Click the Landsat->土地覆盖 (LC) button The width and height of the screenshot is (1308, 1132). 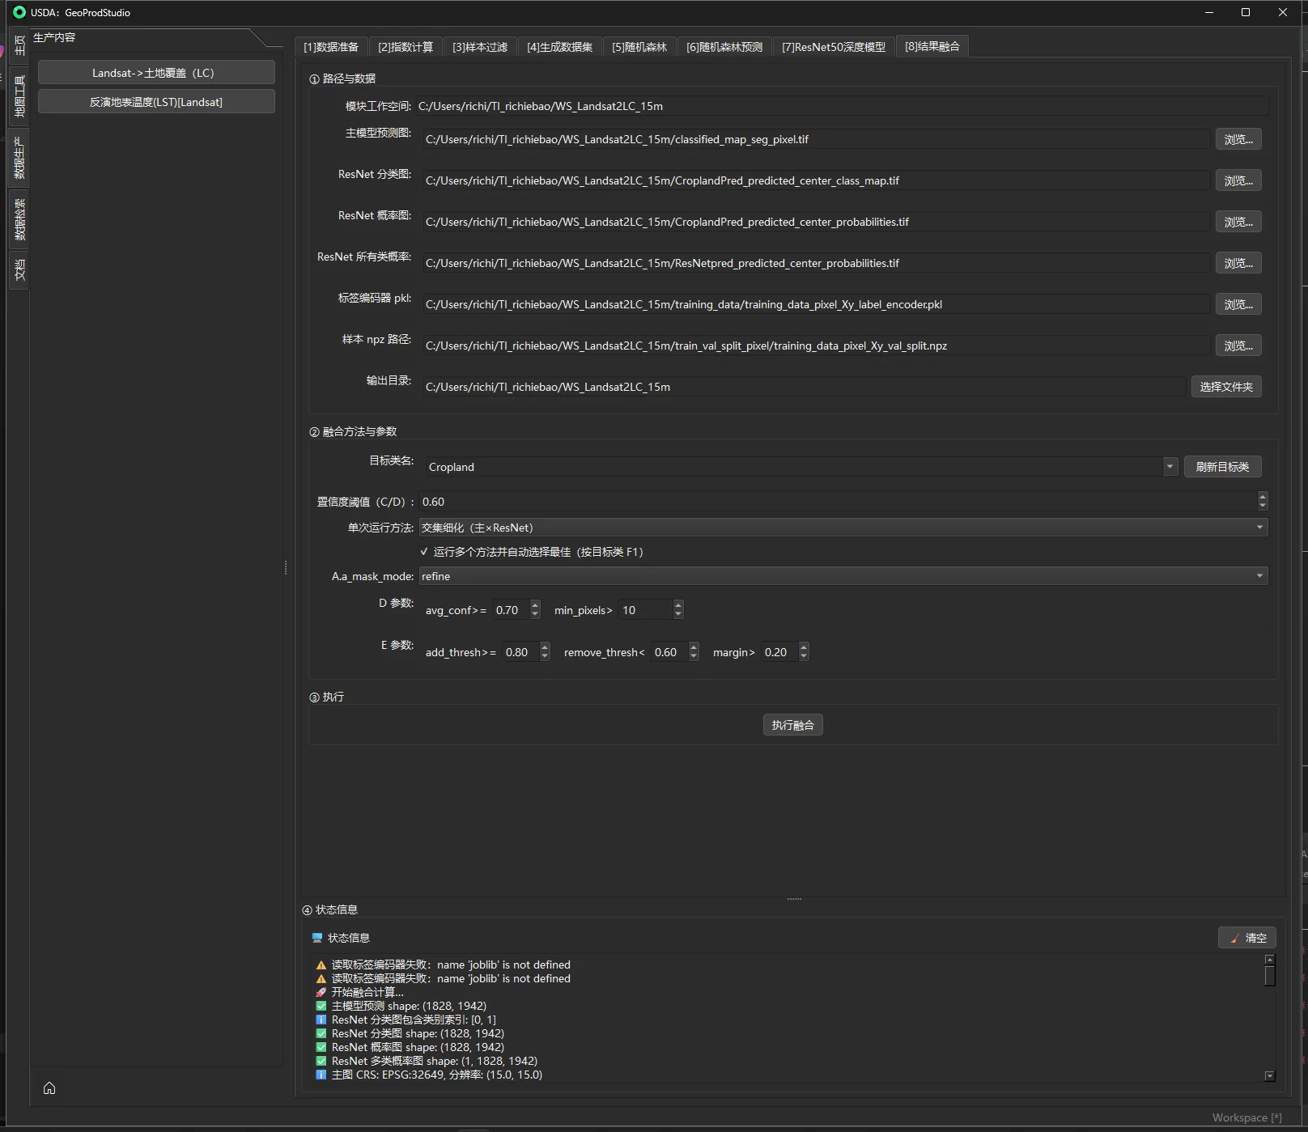[x=156, y=73]
